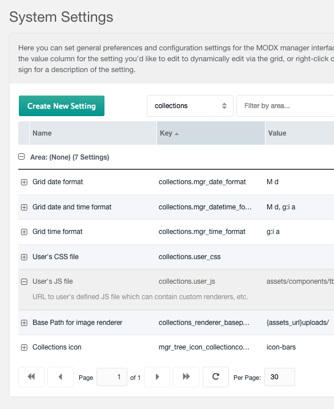
Task: Click the Create New Setting button
Action: pos(62,106)
